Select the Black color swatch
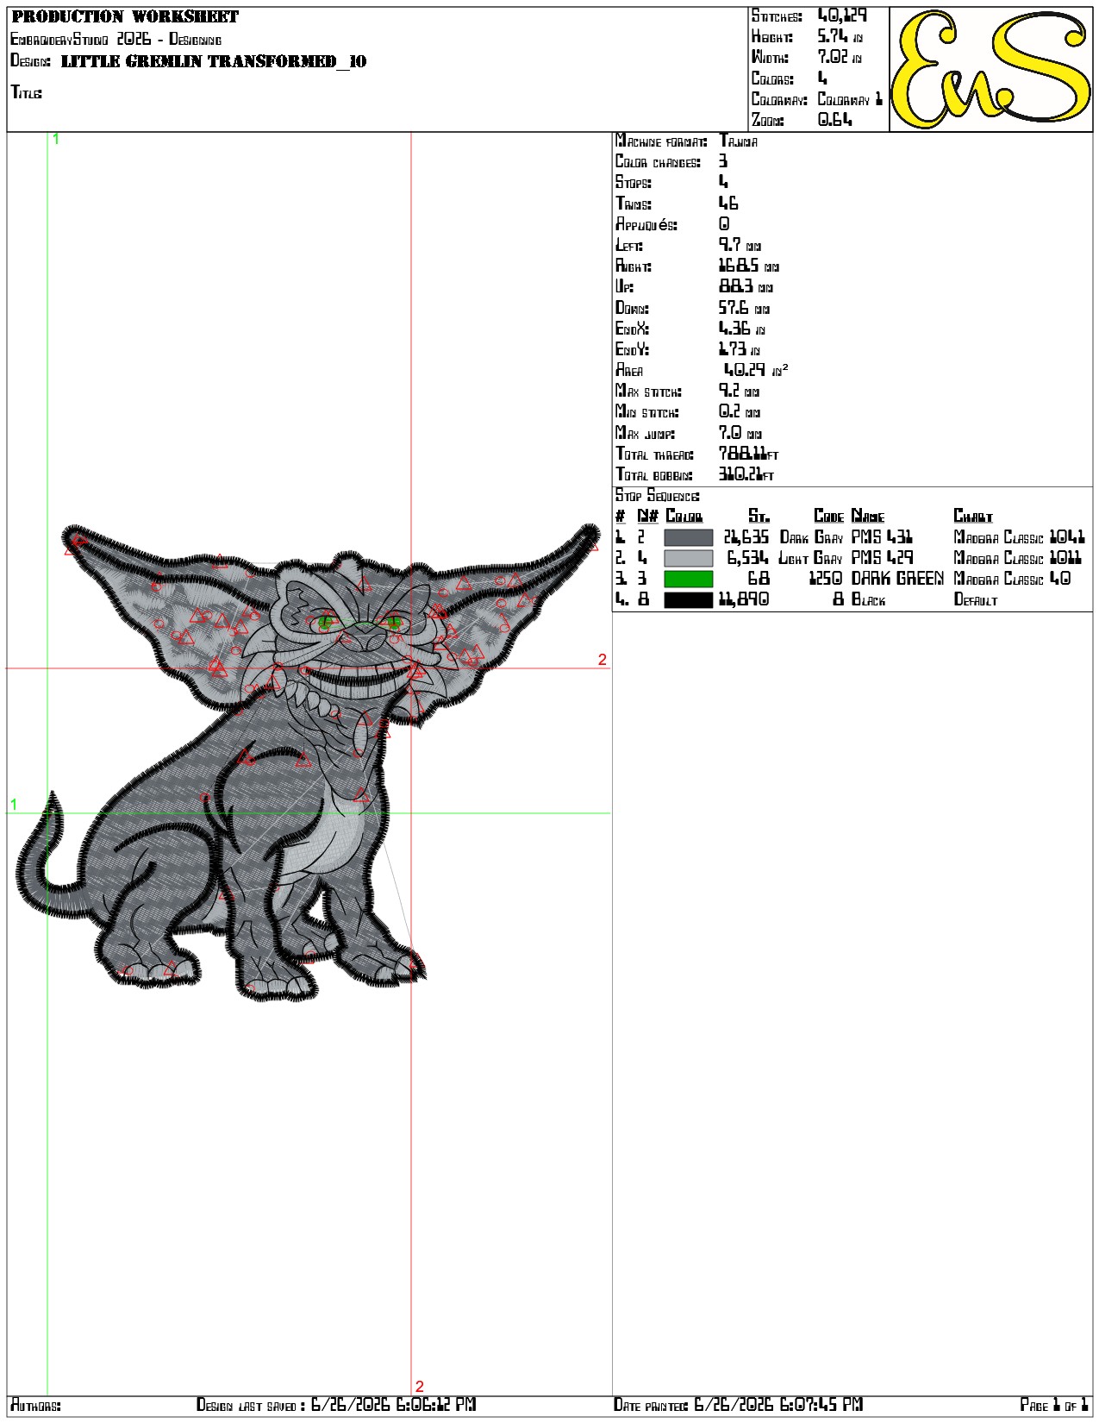The height and width of the screenshot is (1423, 1099). 688,600
